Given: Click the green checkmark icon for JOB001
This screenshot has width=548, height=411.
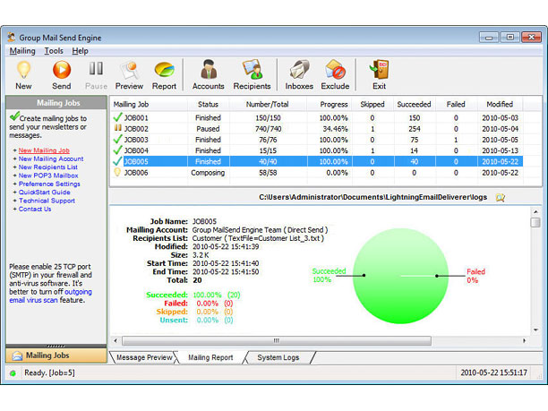Looking at the screenshot, I should click(x=118, y=117).
